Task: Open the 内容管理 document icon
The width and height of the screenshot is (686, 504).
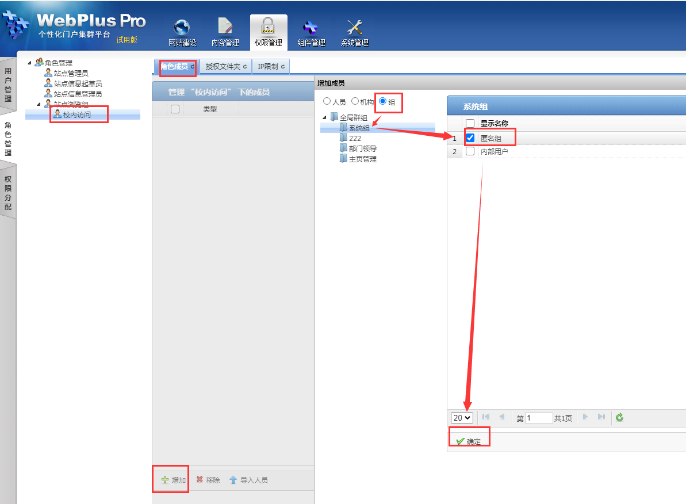Action: pos(225,28)
